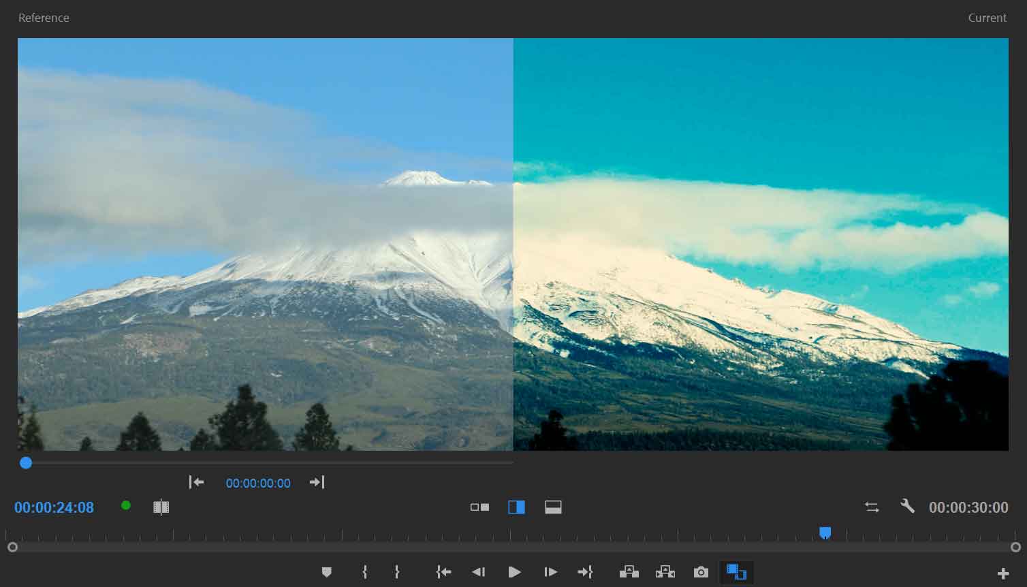Jump to In point with the Go to In icon
This screenshot has height=587, width=1027.
pos(443,572)
